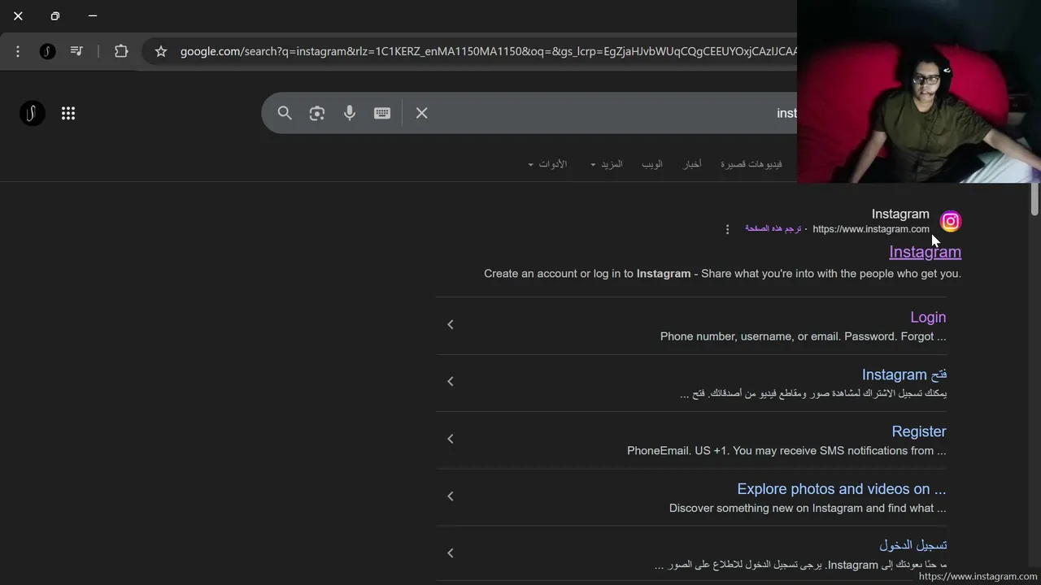Image resolution: width=1041 pixels, height=585 pixels.
Task: Click the browser address bar URL
Action: point(488,51)
